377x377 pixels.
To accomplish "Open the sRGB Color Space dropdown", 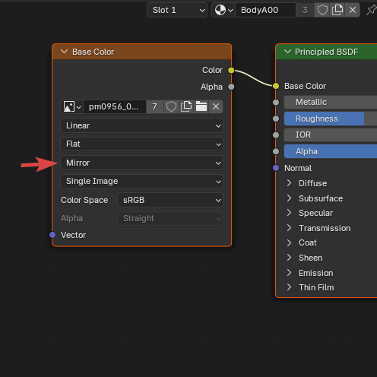I will (x=170, y=200).
